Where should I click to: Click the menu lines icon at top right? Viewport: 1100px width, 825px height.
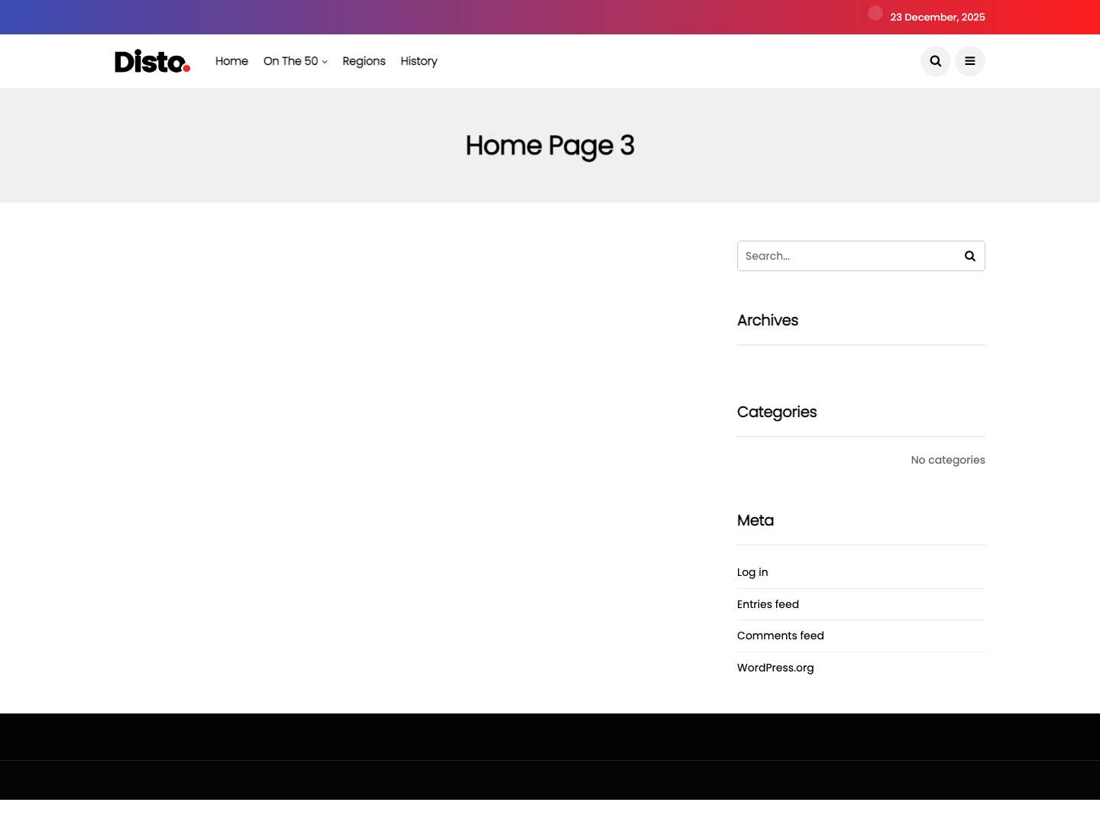pos(969,61)
